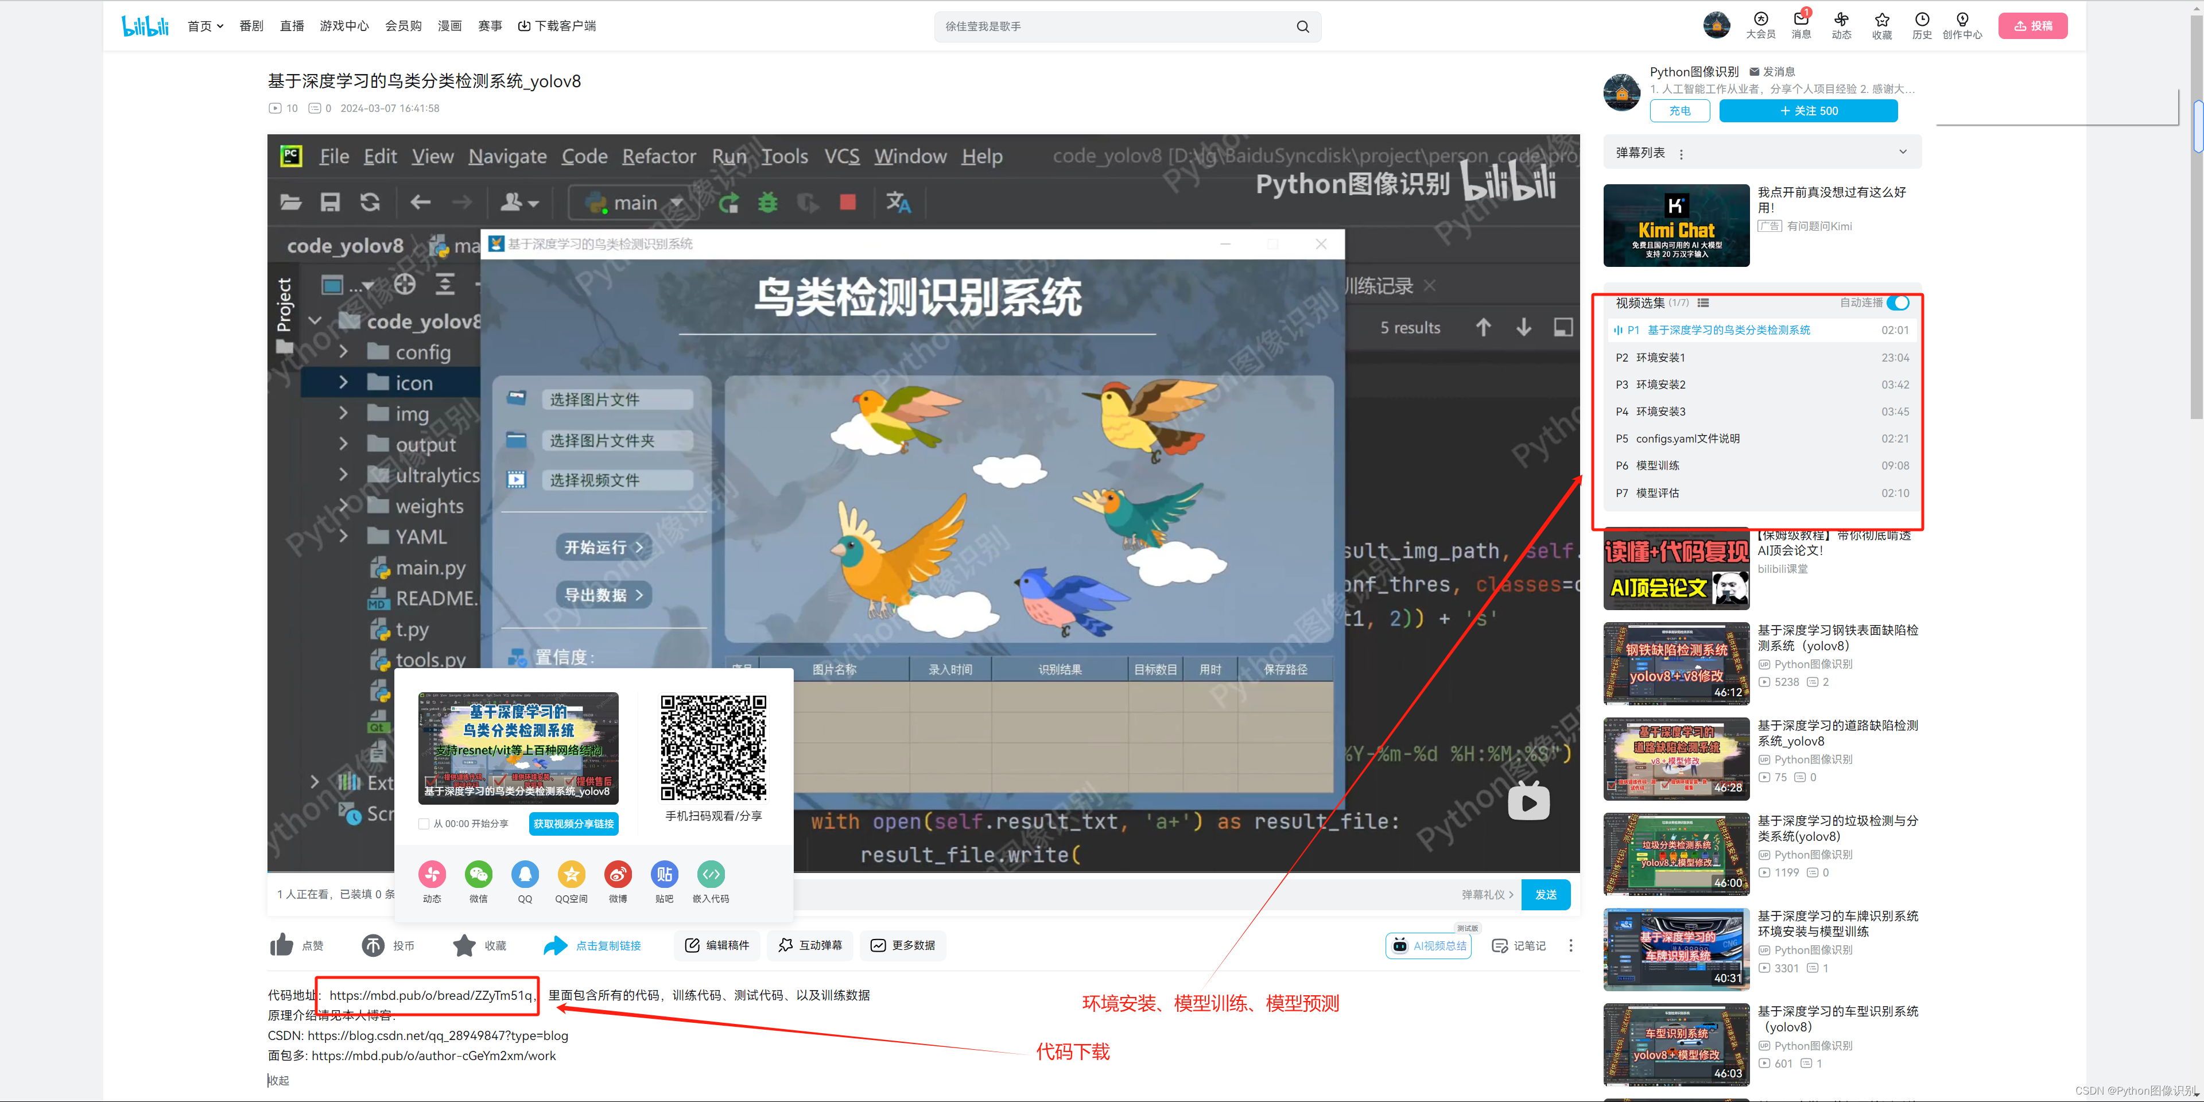Open Kimi Chat ad thumbnail
2204x1102 pixels.
click(x=1676, y=225)
